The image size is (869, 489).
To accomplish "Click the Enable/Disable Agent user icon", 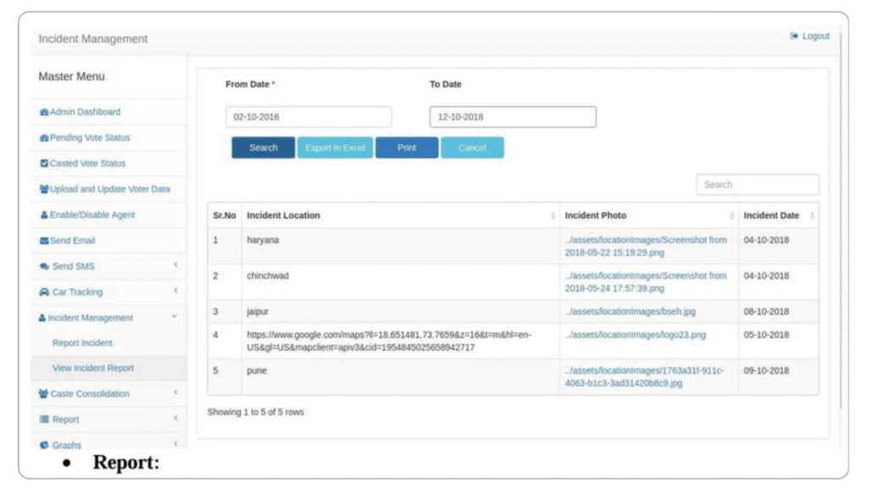I will pyautogui.click(x=44, y=215).
